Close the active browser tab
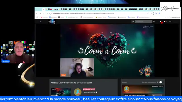182x102 pixels. 44,9
